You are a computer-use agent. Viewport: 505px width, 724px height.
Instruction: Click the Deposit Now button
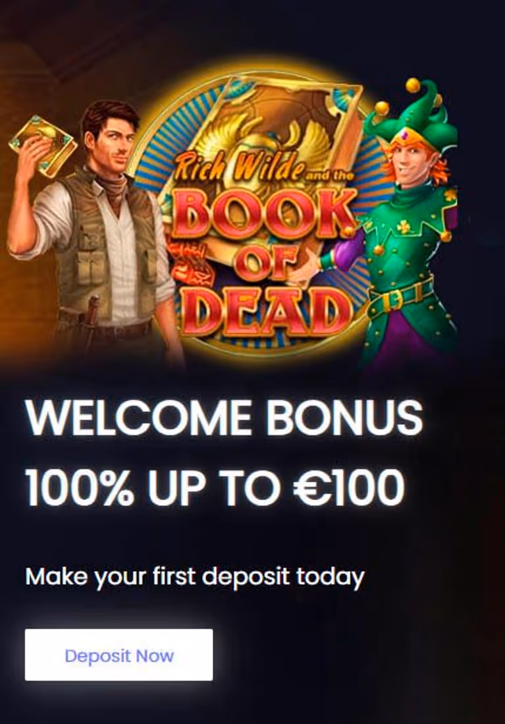(119, 655)
